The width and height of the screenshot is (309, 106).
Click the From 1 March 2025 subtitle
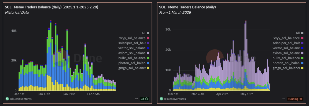175,12
